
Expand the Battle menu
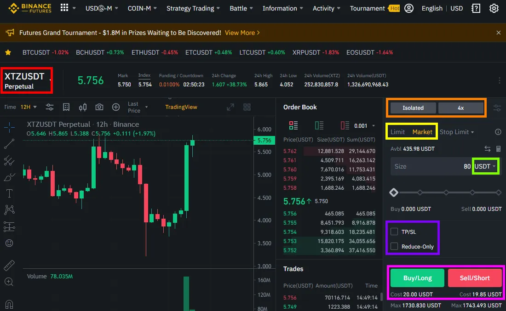click(241, 8)
